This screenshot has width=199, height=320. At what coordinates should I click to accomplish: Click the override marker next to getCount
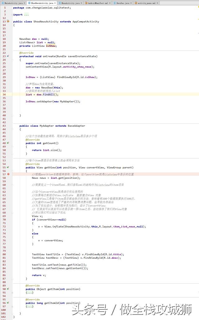[8, 143]
